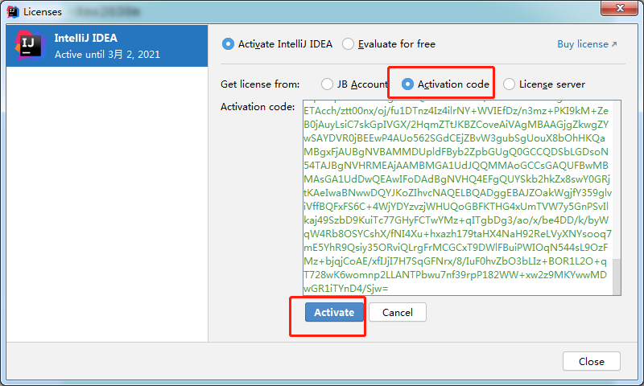Click the 'Active until' license date text

point(107,55)
